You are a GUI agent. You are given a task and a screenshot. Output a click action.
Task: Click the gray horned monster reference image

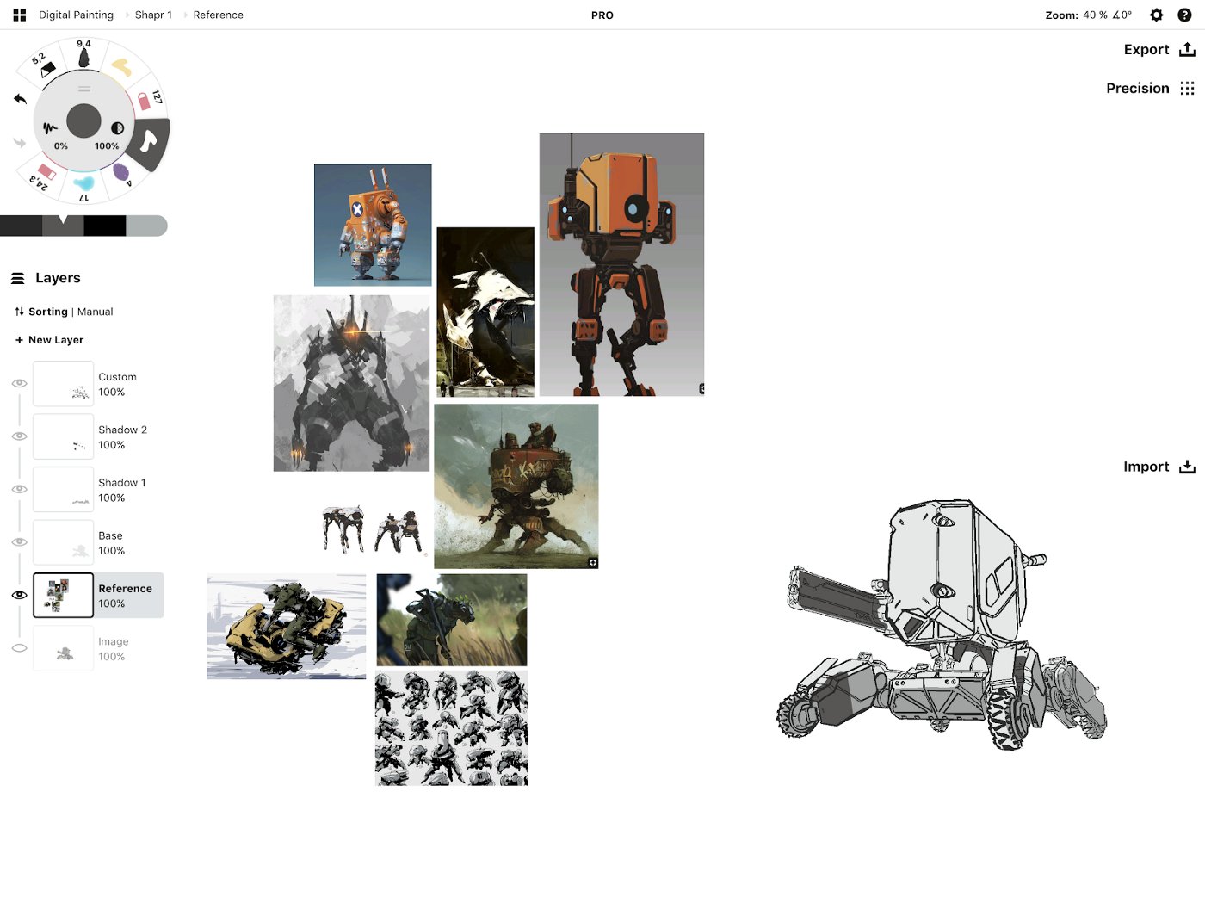click(351, 383)
